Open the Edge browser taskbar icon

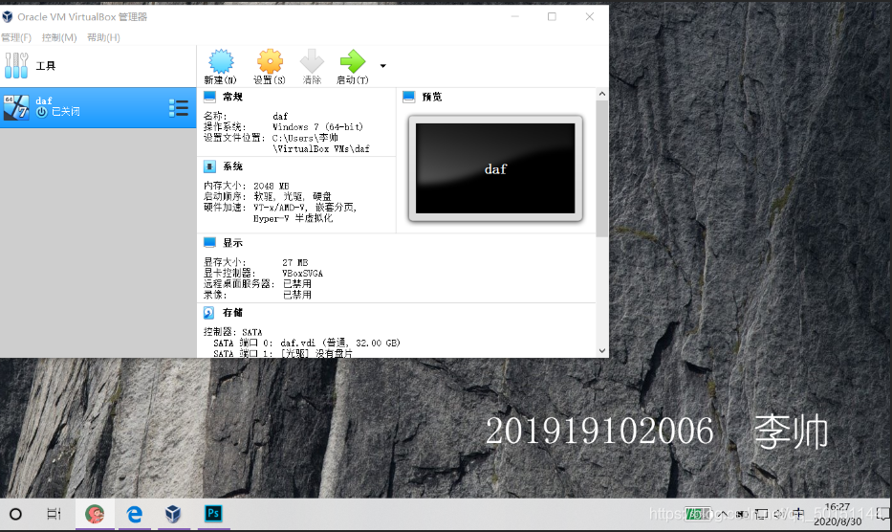point(134,515)
